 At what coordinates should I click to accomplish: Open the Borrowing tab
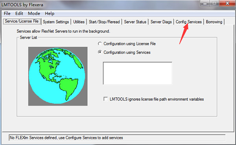click(x=214, y=22)
